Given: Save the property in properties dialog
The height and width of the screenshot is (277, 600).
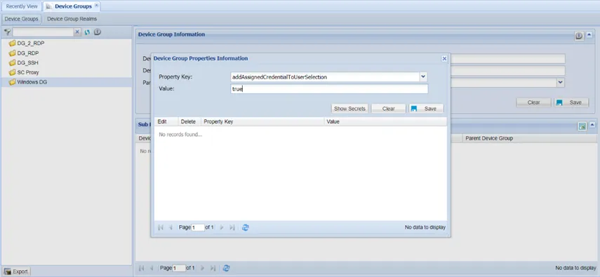Looking at the screenshot, I should (426, 109).
